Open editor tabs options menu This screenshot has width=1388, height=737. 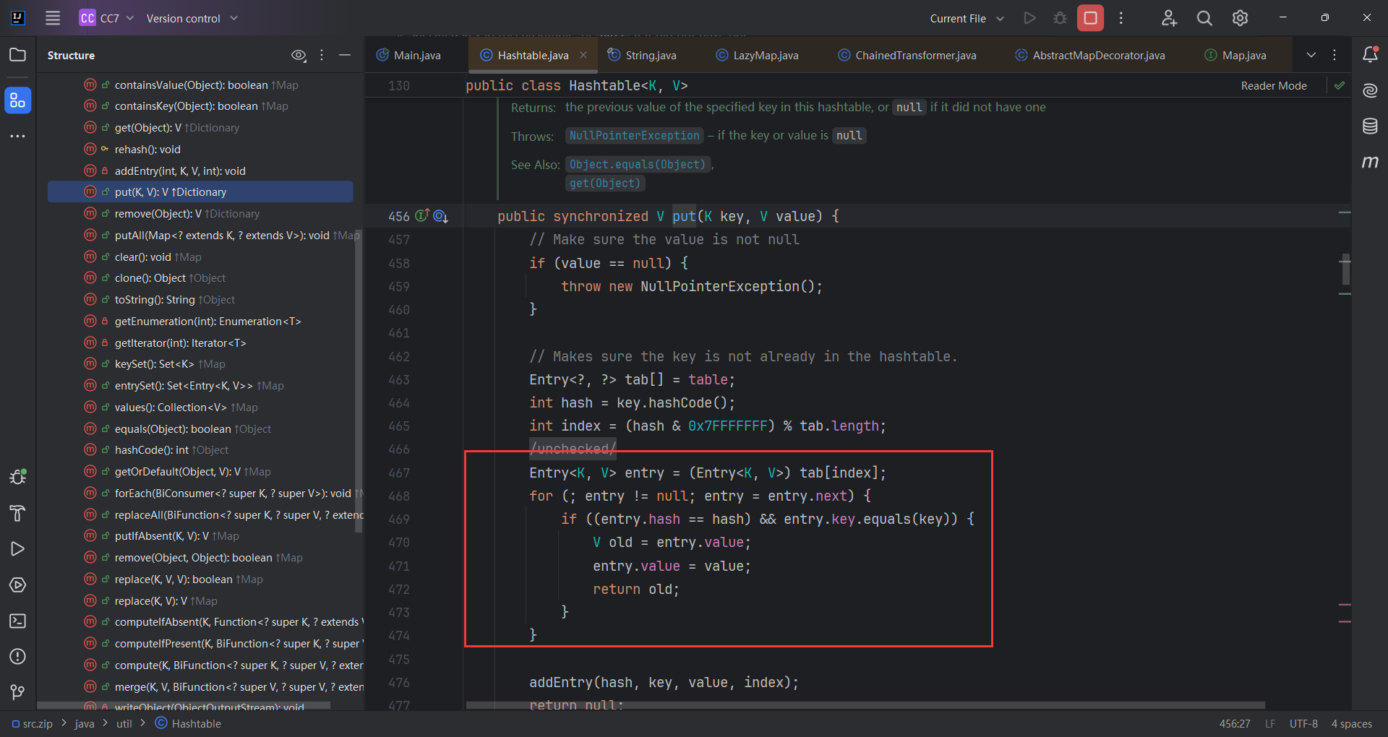click(x=1335, y=55)
